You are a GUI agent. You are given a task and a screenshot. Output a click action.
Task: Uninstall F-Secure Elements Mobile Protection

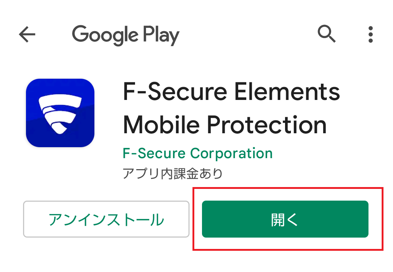pyautogui.click(x=106, y=219)
